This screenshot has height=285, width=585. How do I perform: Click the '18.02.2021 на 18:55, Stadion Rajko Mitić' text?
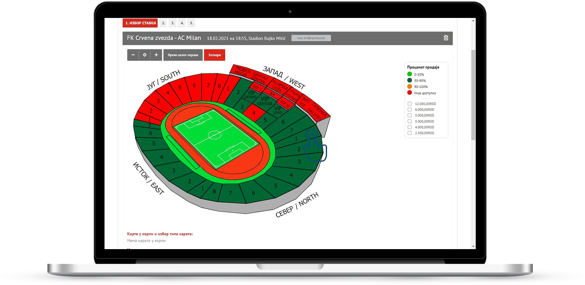pos(246,38)
